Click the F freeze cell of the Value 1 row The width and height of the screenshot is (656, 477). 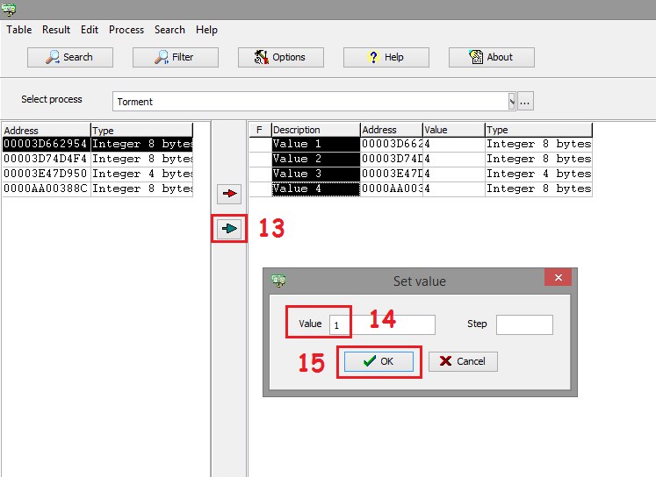(x=260, y=144)
